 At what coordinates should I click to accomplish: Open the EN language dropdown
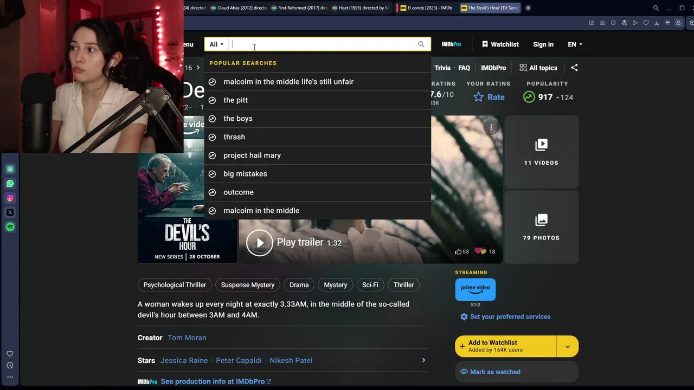575,44
